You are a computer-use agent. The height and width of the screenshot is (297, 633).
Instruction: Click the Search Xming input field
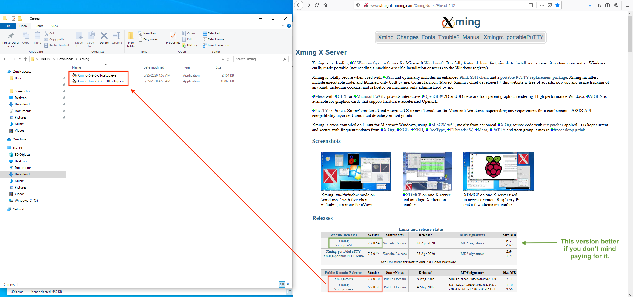[x=257, y=59]
